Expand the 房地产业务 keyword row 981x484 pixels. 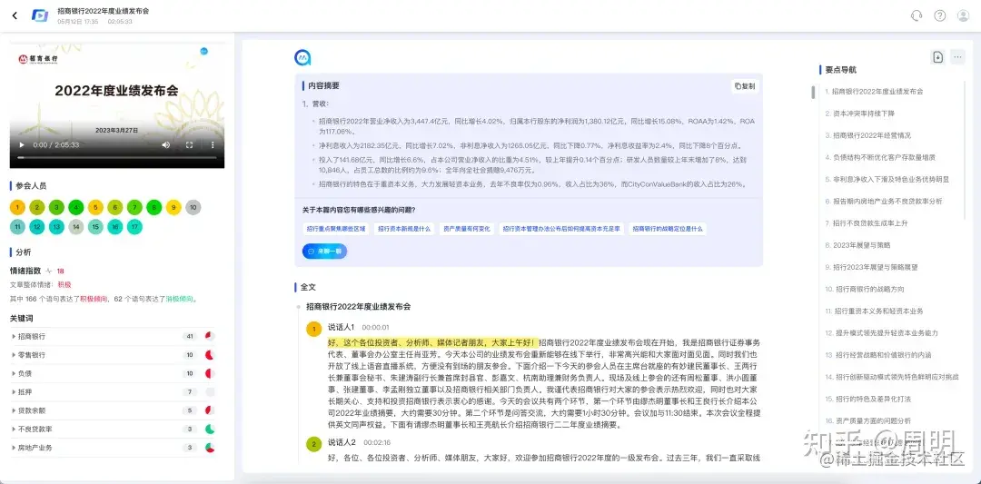tap(113, 448)
